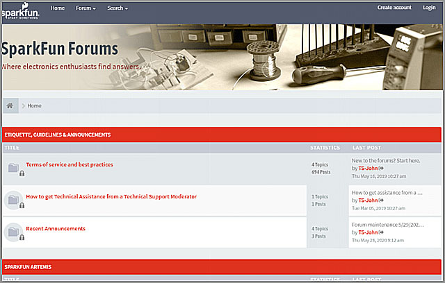
Task: Click the house icon in the breadcrumb
Action: pos(10,105)
